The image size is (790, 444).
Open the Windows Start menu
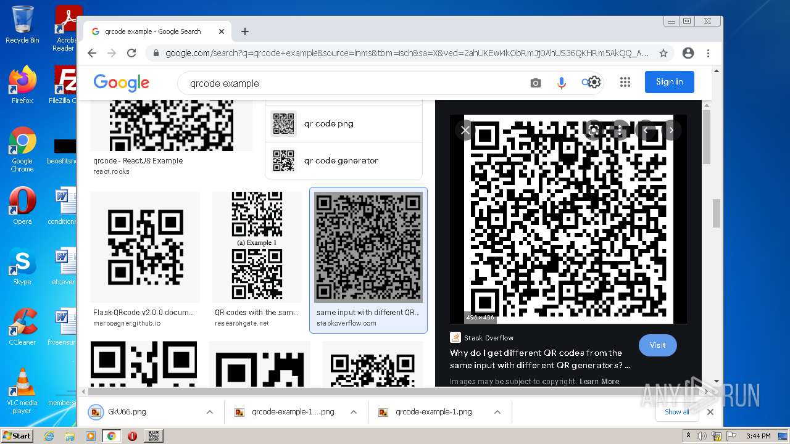click(x=17, y=436)
